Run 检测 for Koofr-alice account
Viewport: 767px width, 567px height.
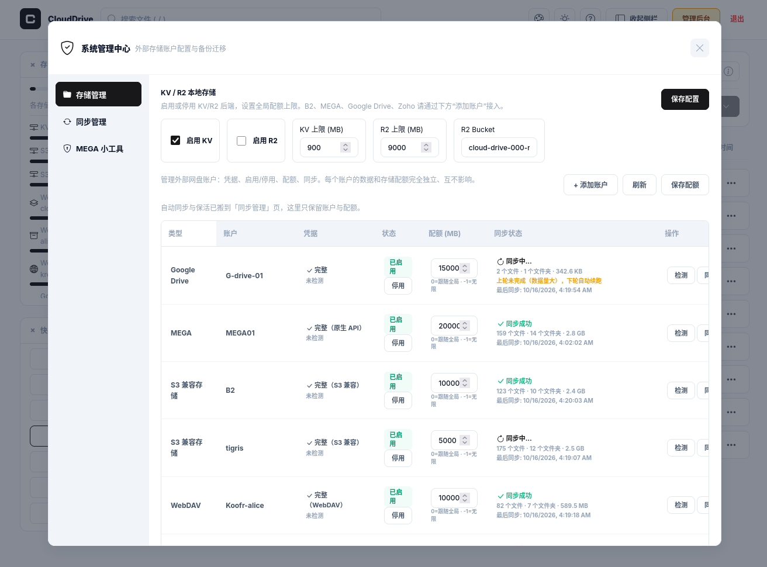point(681,505)
